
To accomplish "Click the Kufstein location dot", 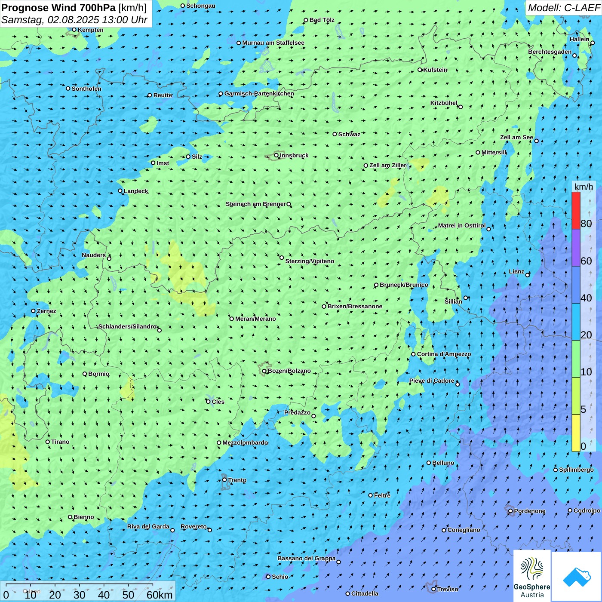I will click(420, 70).
